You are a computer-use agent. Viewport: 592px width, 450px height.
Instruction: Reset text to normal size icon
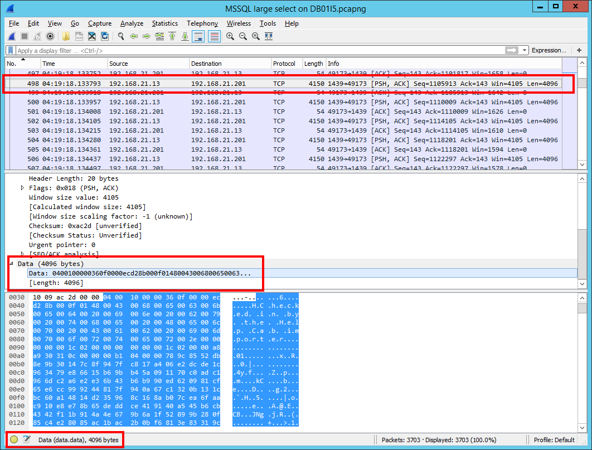click(256, 36)
